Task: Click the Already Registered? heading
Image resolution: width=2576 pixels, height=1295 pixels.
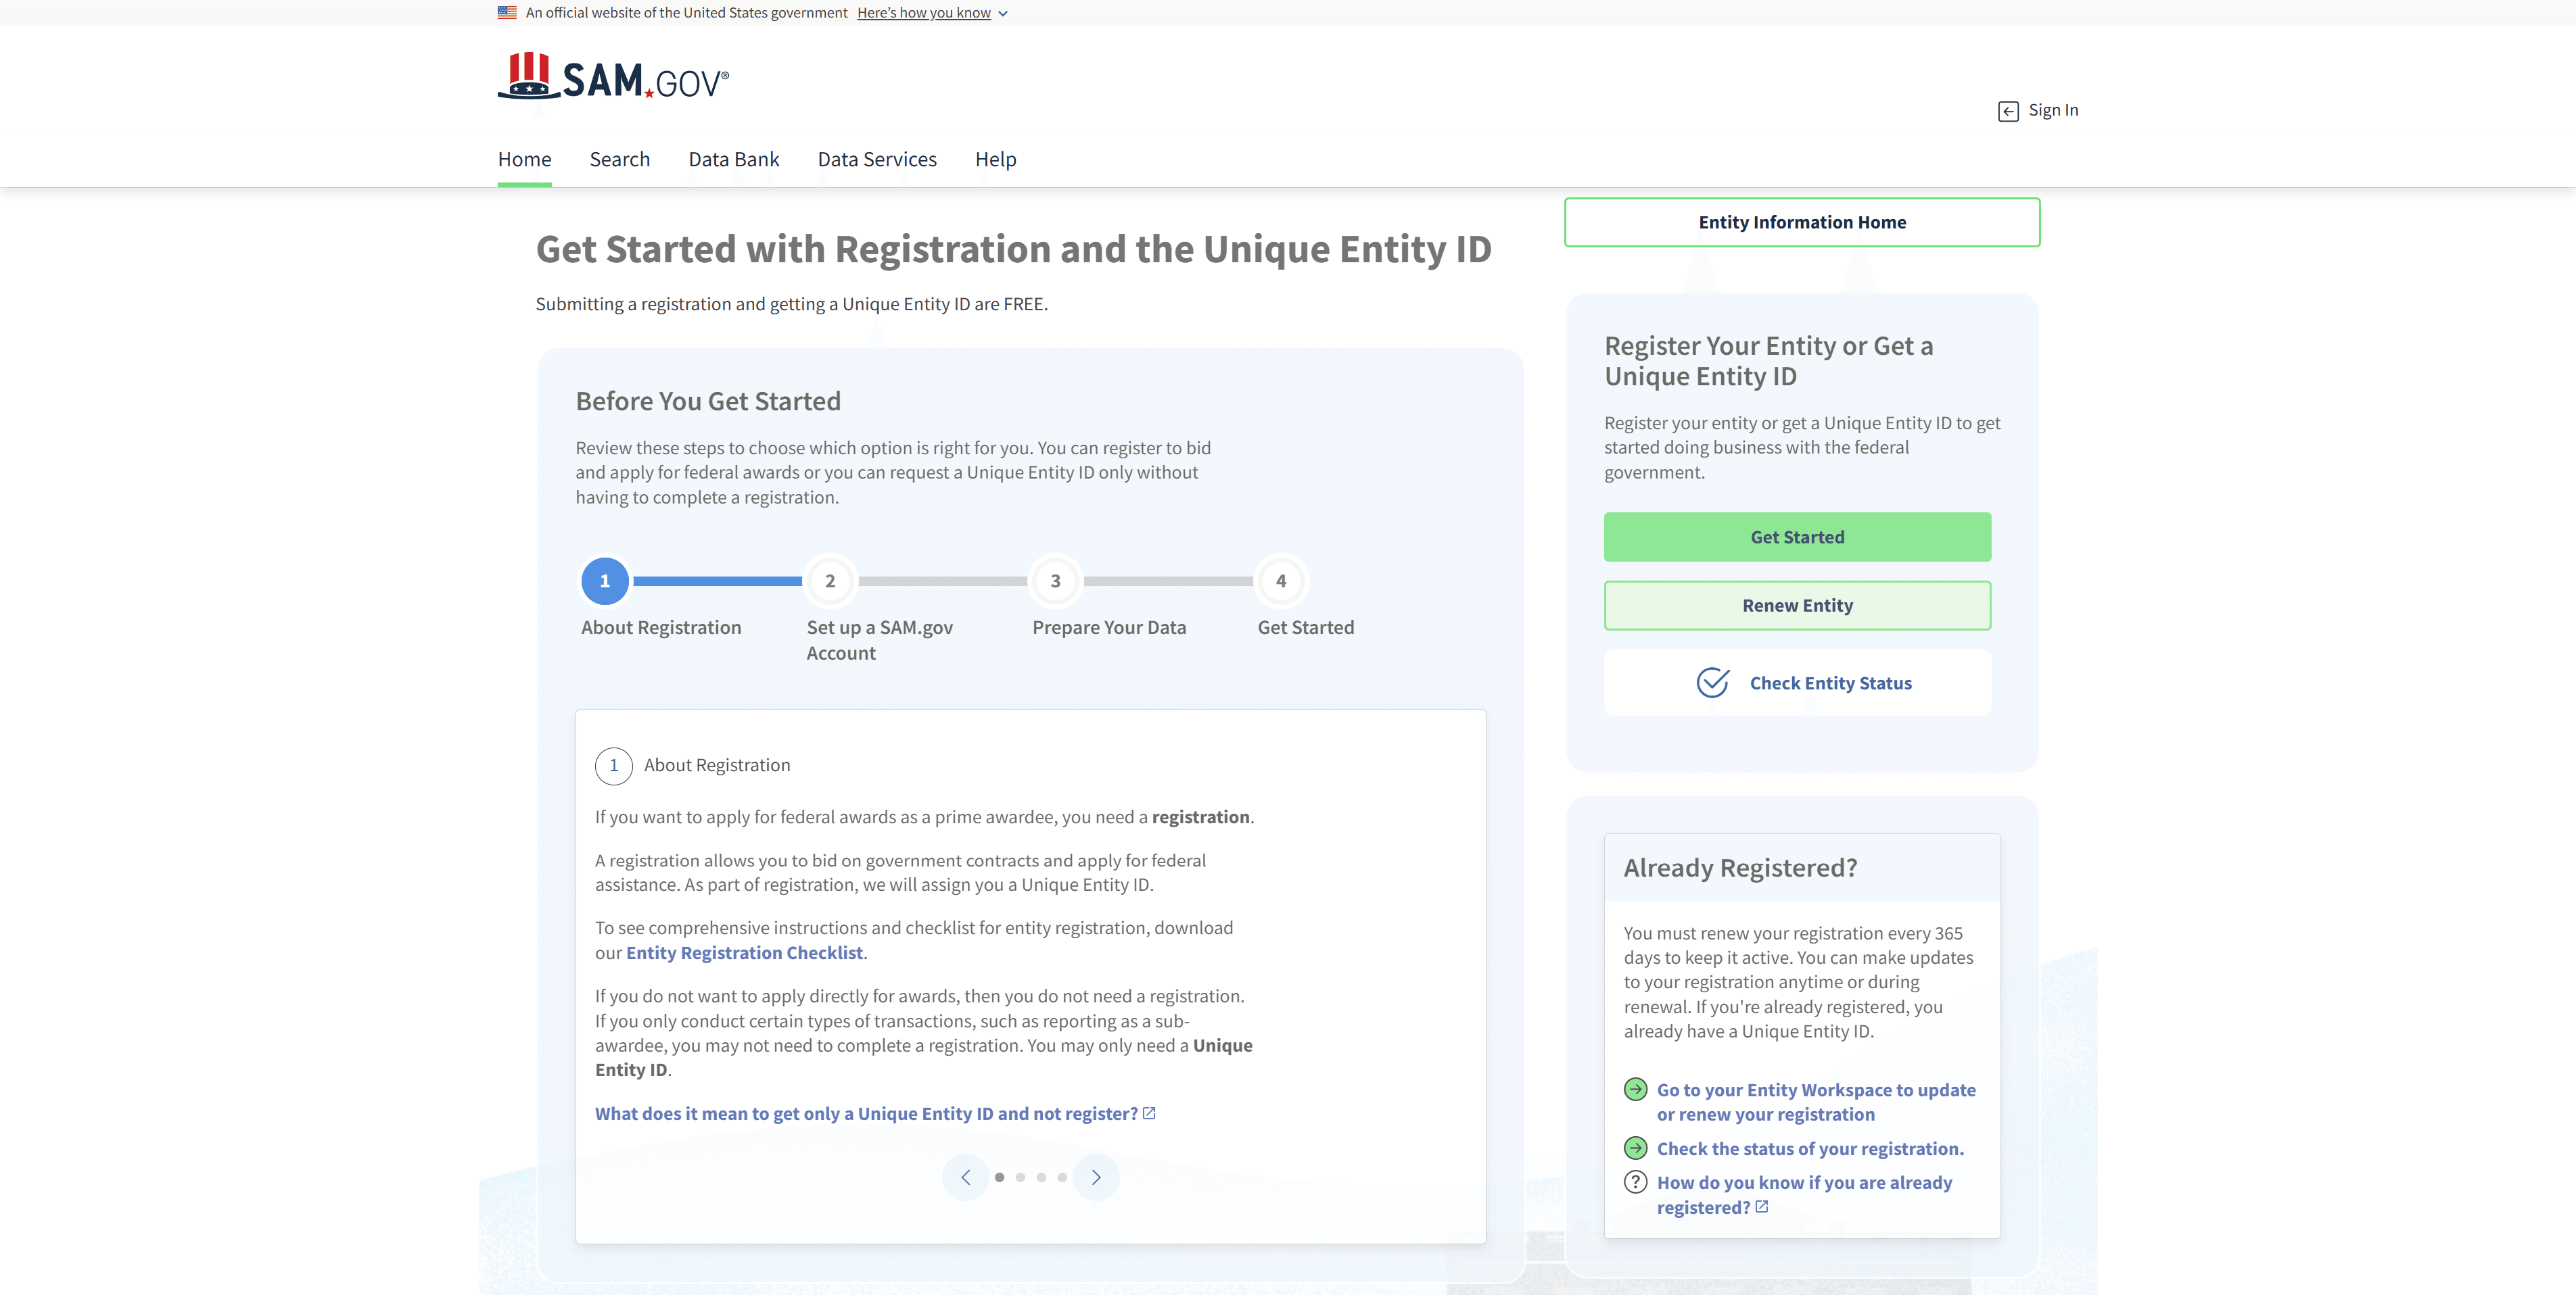Action: pyautogui.click(x=1740, y=867)
